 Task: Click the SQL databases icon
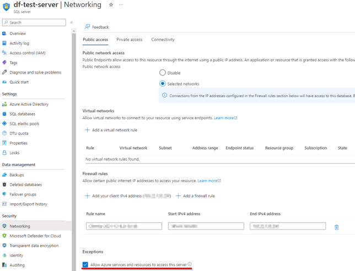tap(4, 114)
